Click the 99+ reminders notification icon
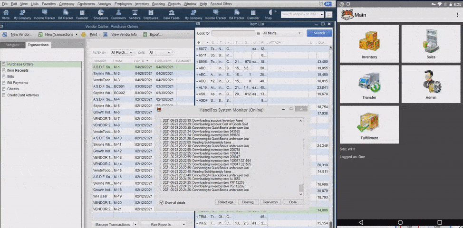Image resolution: width=463 pixels, height=228 pixels. point(328,4)
